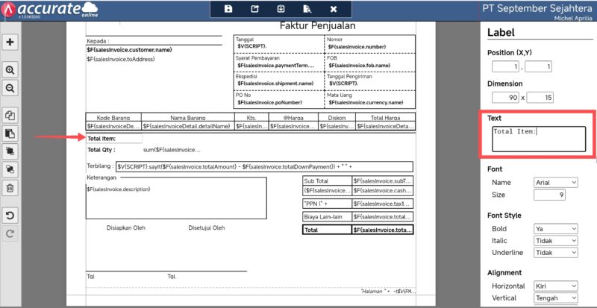The height and width of the screenshot is (308, 597).
Task: Open Vertical alignment dropdown showing Tengah
Action: [x=556, y=298]
